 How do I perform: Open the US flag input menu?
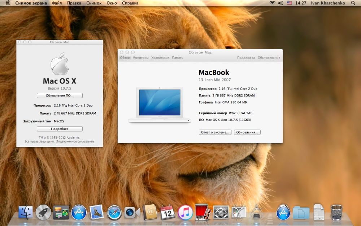[x=289, y=3]
